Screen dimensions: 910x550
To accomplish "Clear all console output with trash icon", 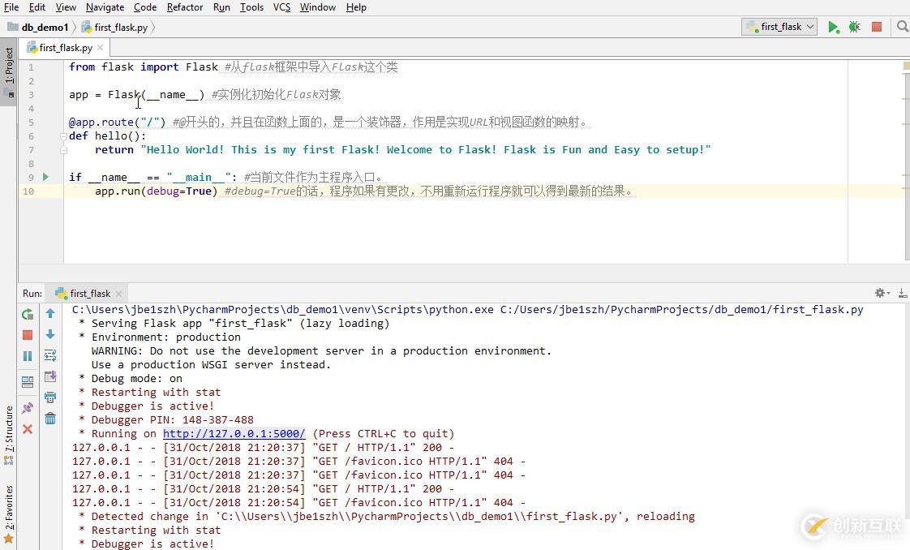I will pos(50,417).
